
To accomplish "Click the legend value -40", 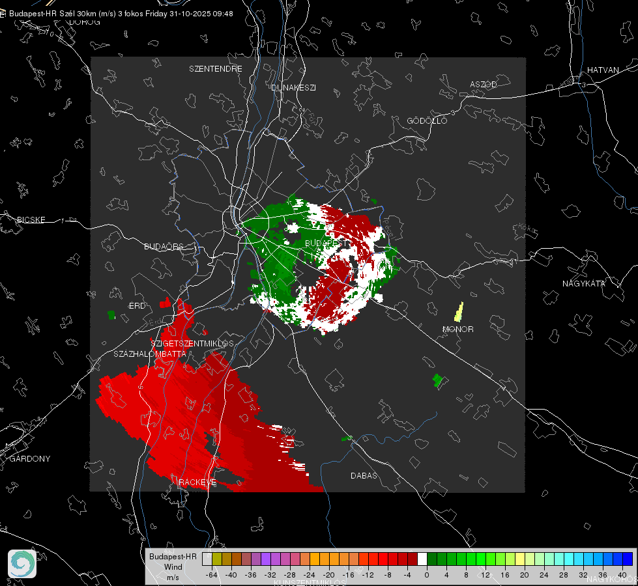I will (231, 575).
